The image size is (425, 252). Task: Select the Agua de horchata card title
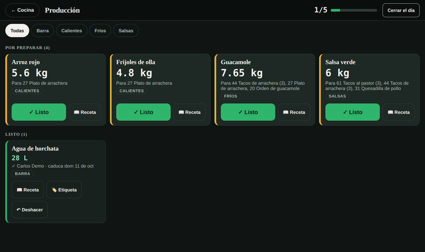coord(35,149)
